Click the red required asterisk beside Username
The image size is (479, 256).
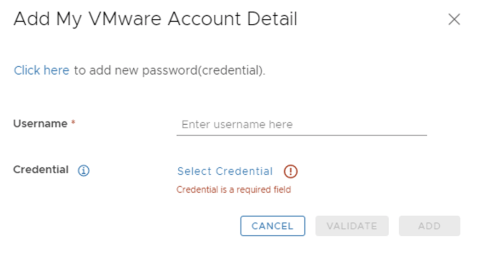click(x=73, y=124)
